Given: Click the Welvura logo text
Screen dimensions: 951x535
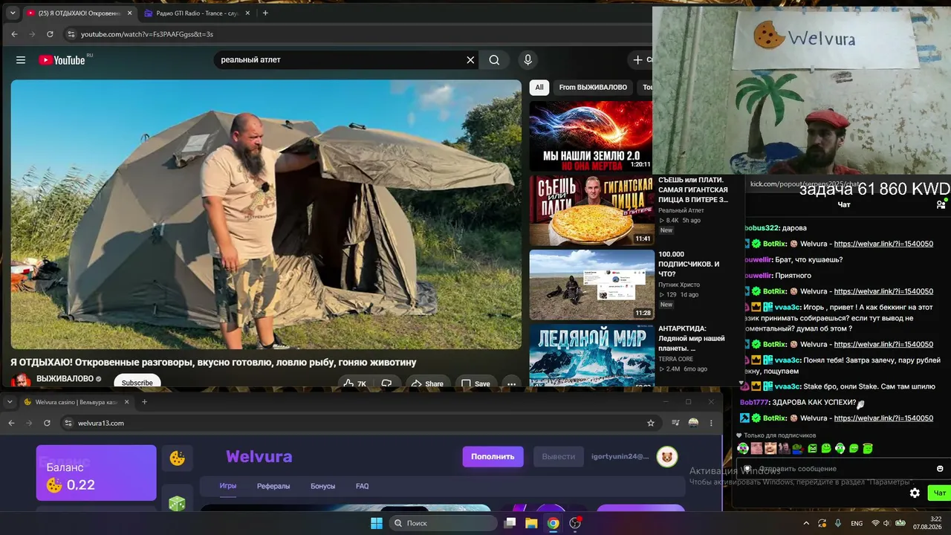Looking at the screenshot, I should click(x=259, y=456).
